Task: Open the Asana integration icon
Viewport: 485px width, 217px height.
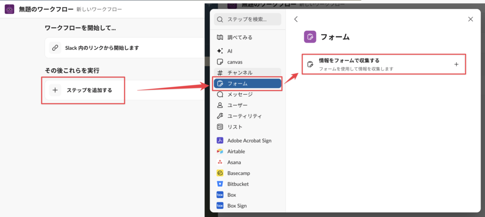Action: [x=220, y=162]
